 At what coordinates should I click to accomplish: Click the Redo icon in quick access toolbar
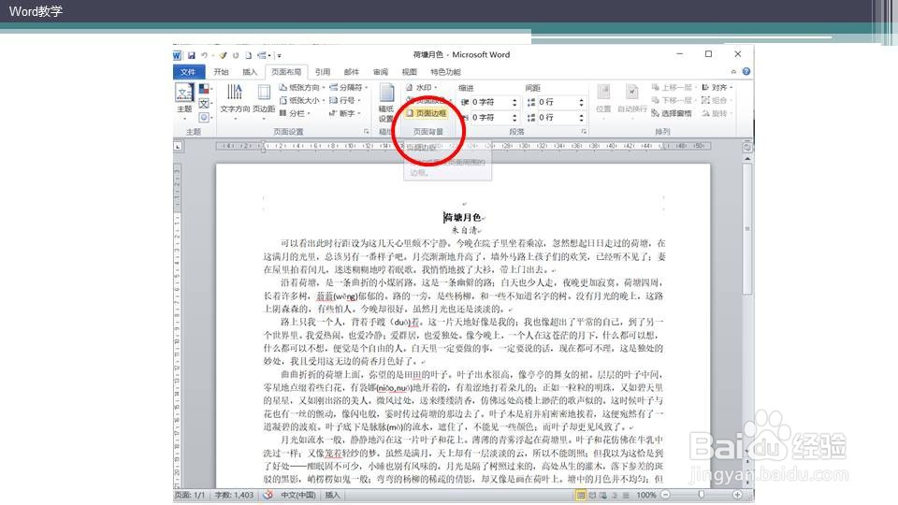pyautogui.click(x=236, y=55)
